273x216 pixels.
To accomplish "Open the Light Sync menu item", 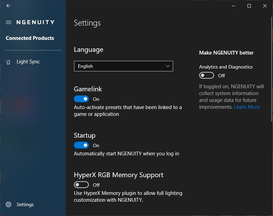I will coord(28,62).
